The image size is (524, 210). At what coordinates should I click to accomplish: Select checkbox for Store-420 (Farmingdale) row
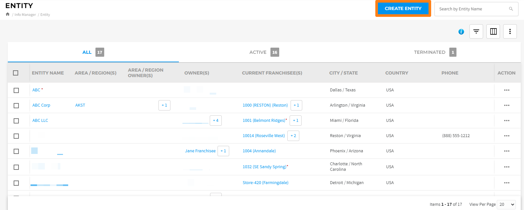(16, 183)
